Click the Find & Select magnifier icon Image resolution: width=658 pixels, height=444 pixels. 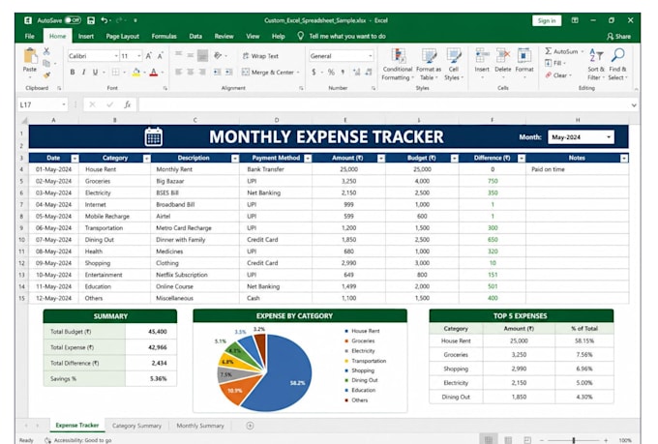[x=617, y=55]
